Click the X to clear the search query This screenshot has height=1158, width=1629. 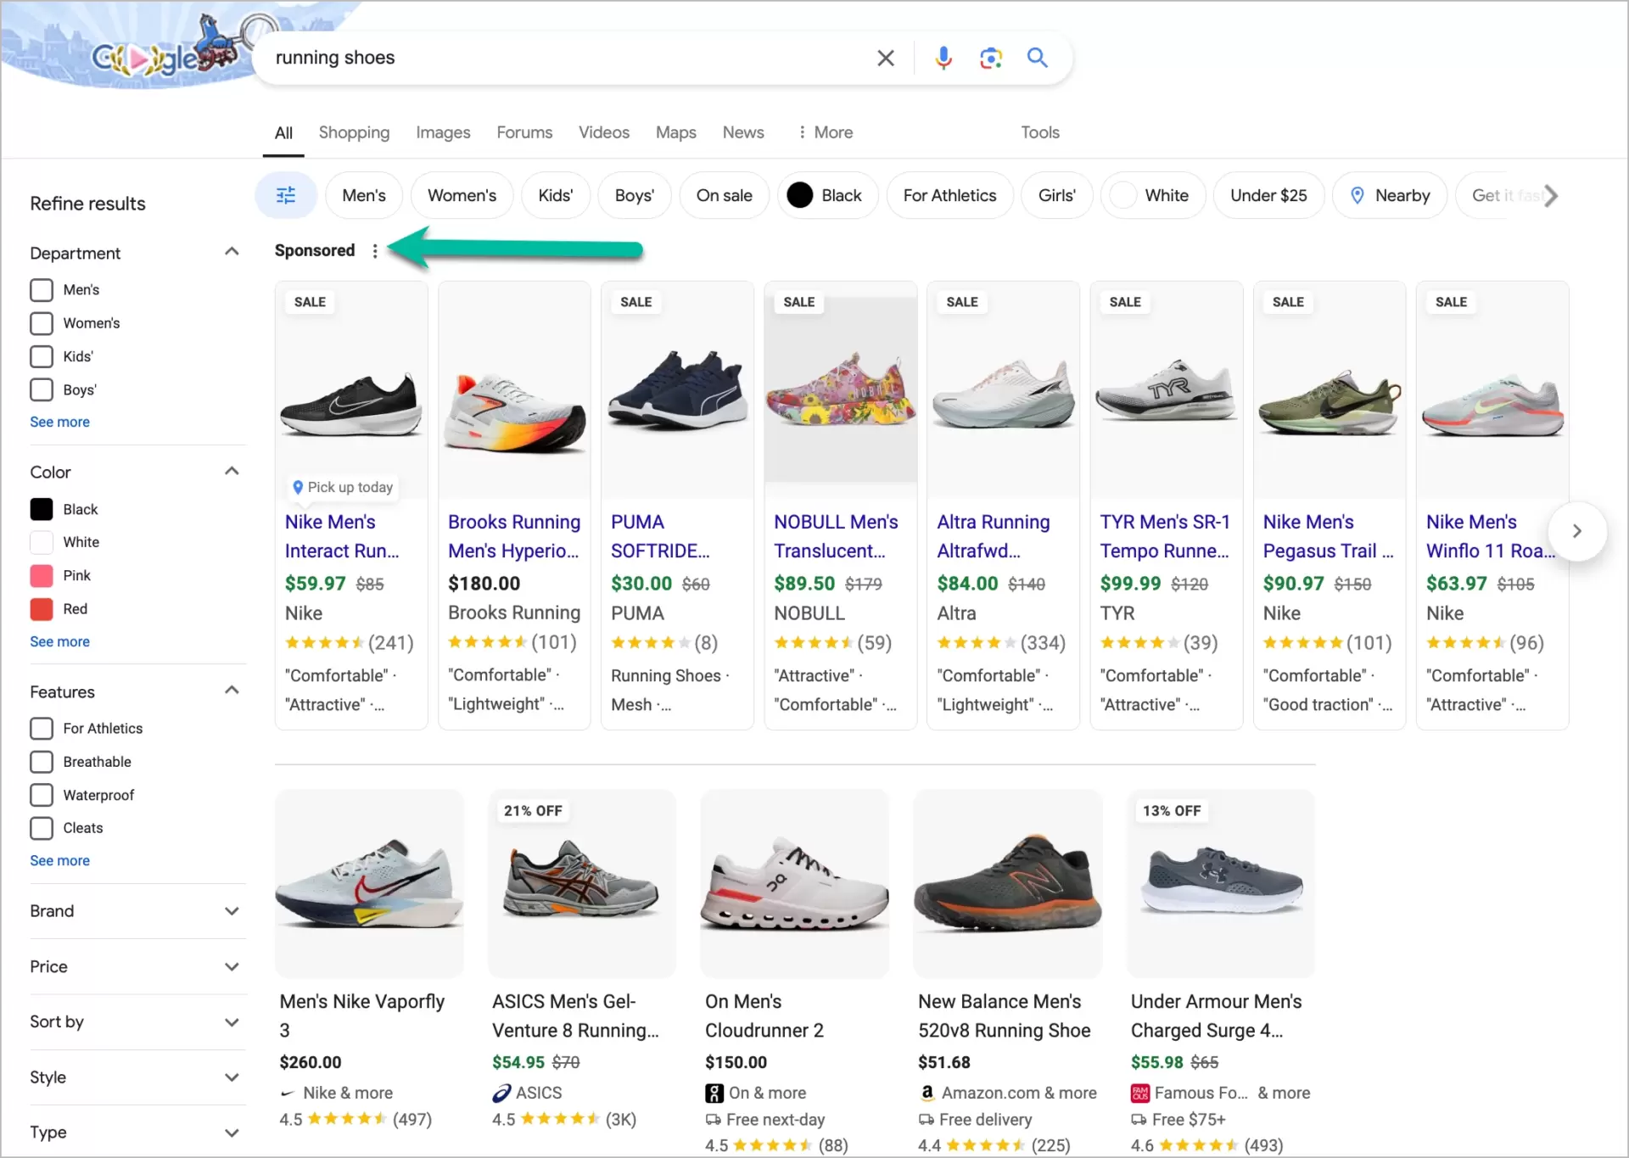(x=886, y=58)
